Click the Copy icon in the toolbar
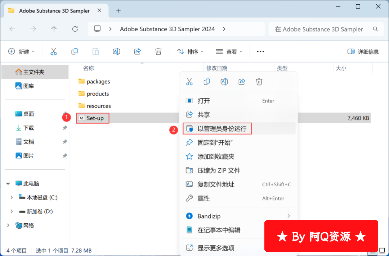 pyautogui.click(x=75, y=51)
